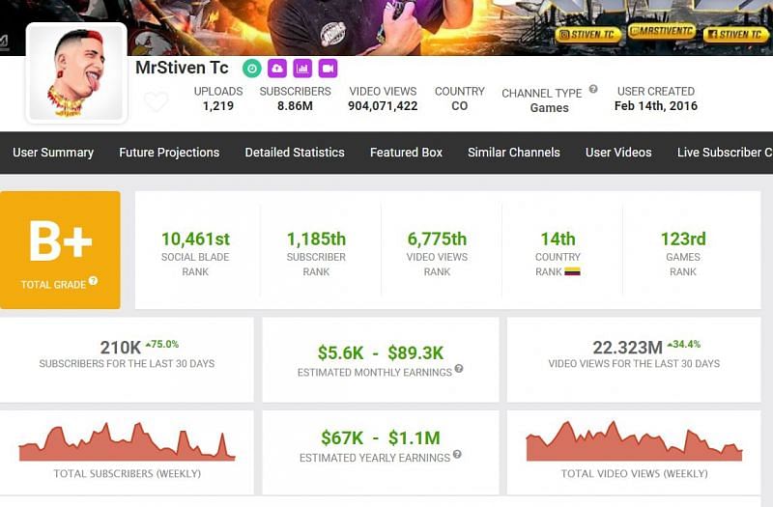Click the help icon beside Total Grade

point(94,282)
